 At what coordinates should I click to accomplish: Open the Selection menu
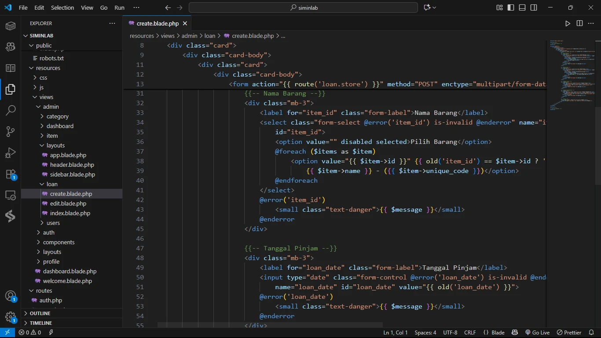(62, 7)
